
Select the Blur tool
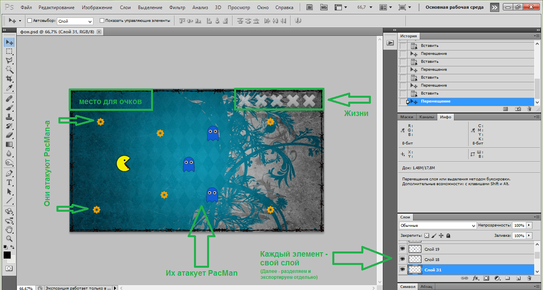click(x=9, y=153)
